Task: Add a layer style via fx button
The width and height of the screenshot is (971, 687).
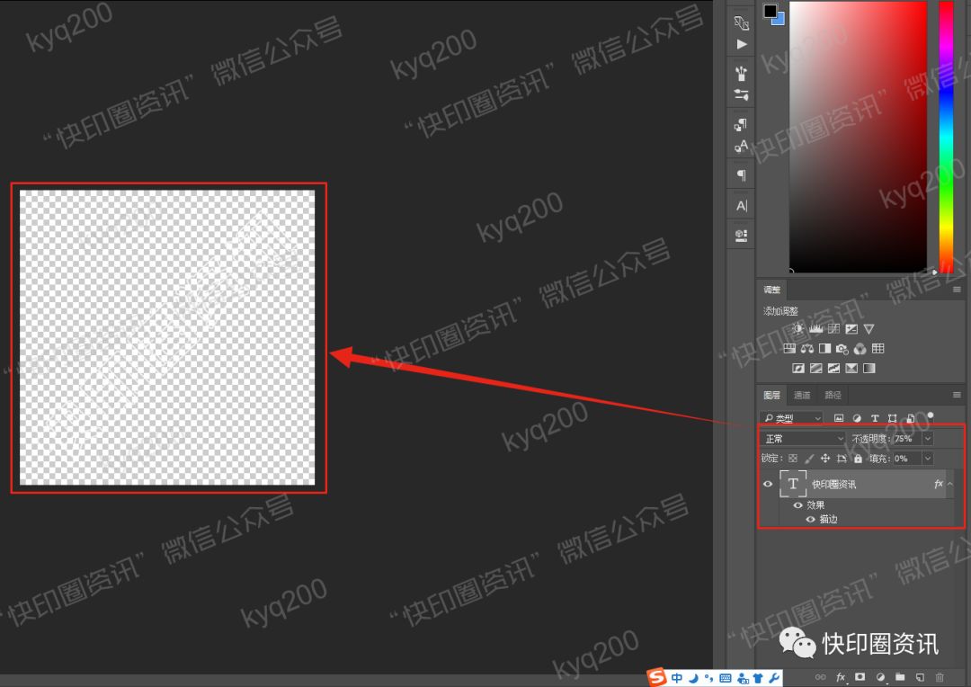Action: [x=841, y=677]
